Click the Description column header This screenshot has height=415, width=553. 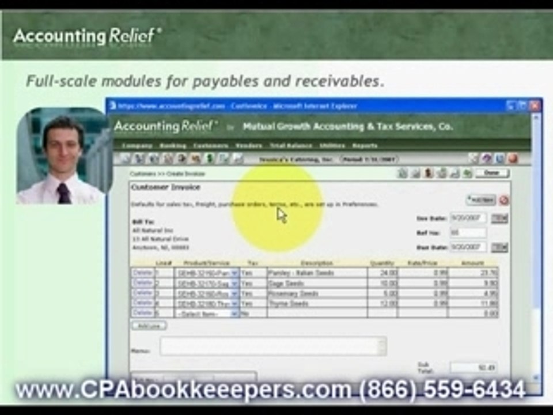[317, 263]
